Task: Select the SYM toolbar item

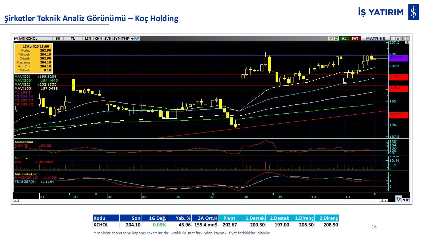Action: (117, 38)
